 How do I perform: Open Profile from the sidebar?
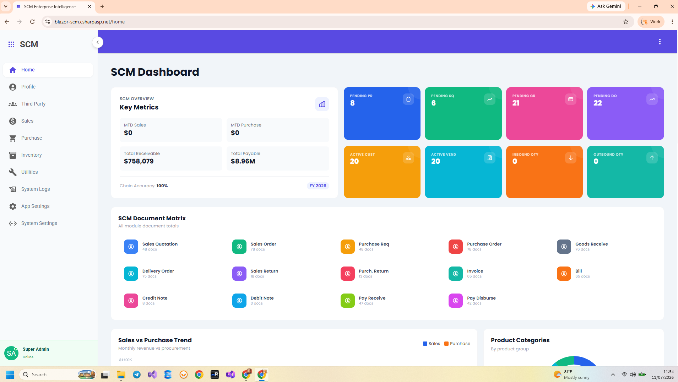coord(48,87)
